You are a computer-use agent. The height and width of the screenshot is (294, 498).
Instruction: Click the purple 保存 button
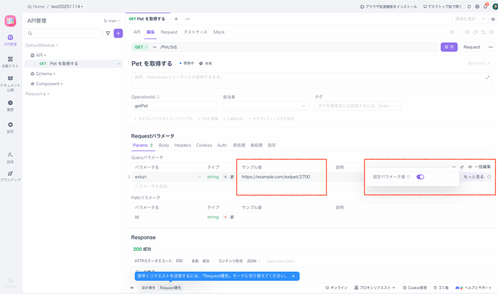(449, 47)
